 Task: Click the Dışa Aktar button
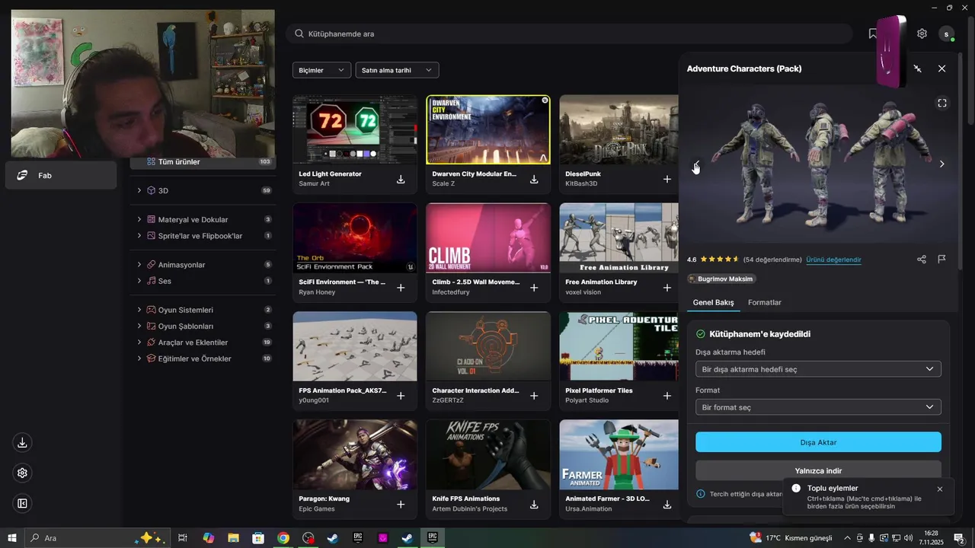[818, 442]
